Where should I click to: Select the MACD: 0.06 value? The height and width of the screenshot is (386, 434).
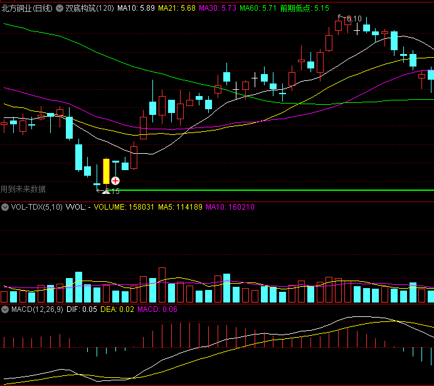tap(157, 309)
